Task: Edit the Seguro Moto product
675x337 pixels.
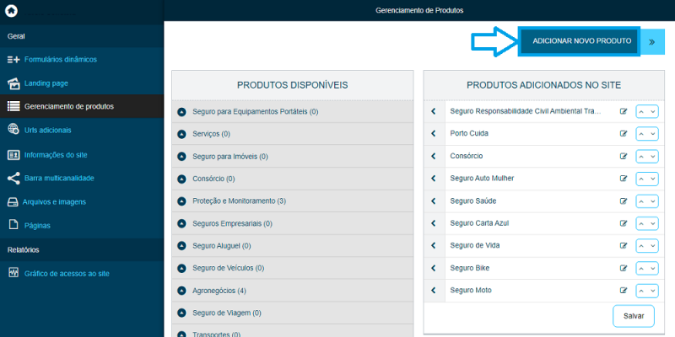Action: click(623, 290)
